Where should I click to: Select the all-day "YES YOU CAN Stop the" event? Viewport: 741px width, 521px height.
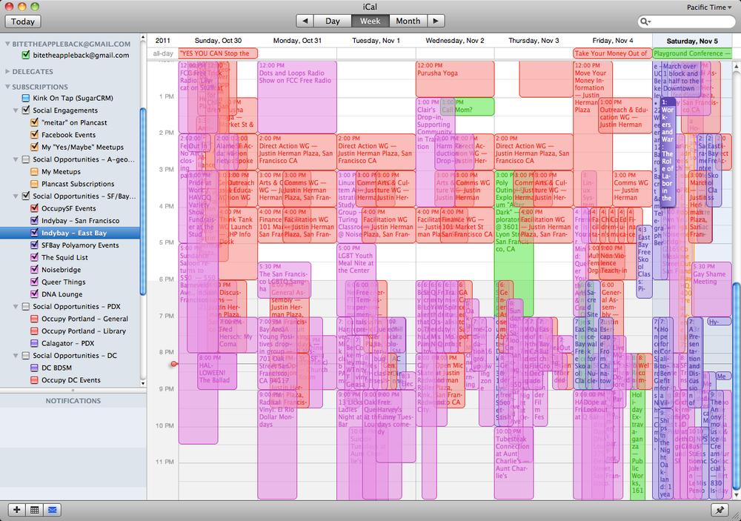(218, 53)
